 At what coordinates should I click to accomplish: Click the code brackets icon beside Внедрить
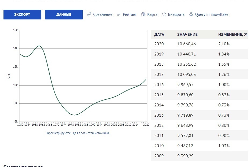point(164,14)
